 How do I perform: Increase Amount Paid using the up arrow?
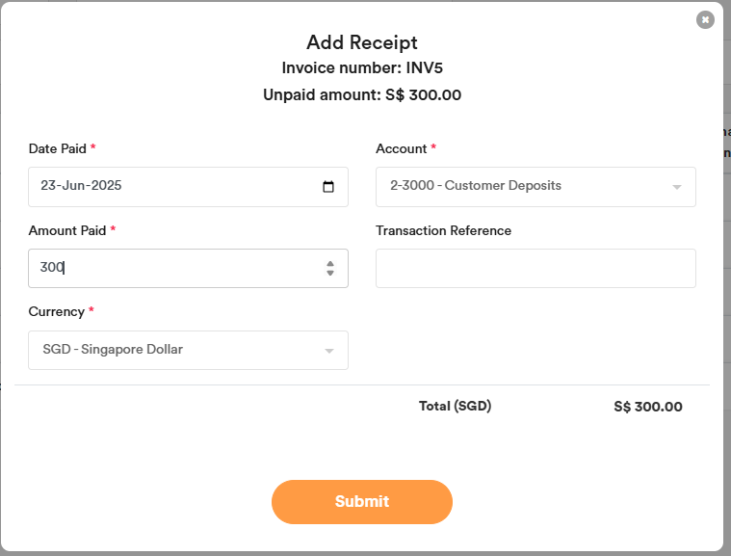tap(330, 263)
